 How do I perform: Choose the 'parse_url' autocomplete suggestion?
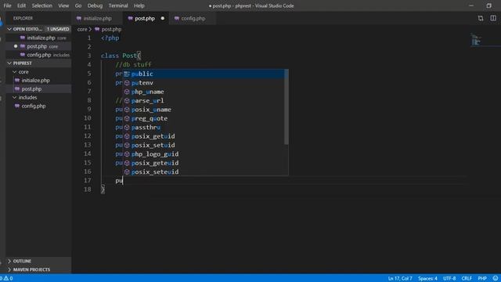pyautogui.click(x=204, y=101)
